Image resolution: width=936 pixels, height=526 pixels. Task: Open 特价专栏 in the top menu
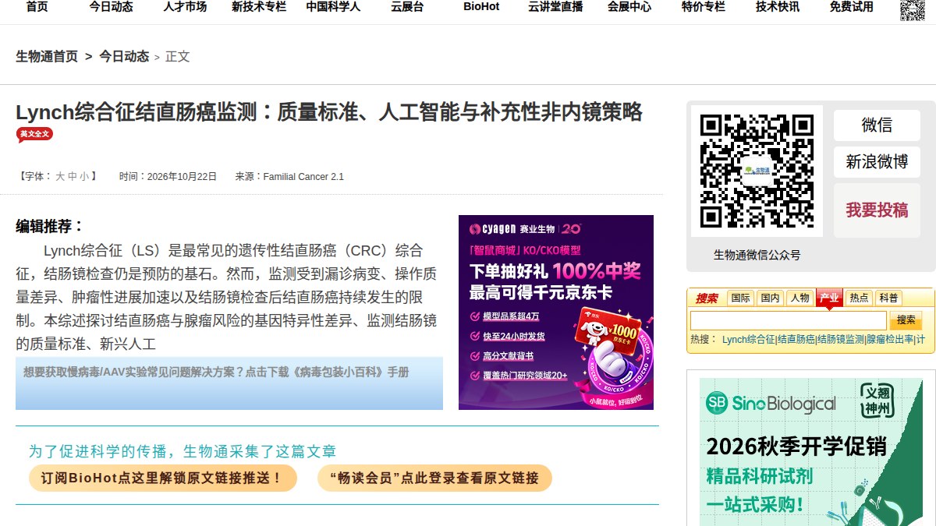[x=704, y=7]
